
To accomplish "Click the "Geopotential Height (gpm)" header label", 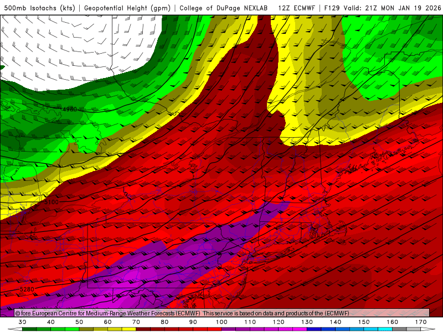I will point(127,8).
